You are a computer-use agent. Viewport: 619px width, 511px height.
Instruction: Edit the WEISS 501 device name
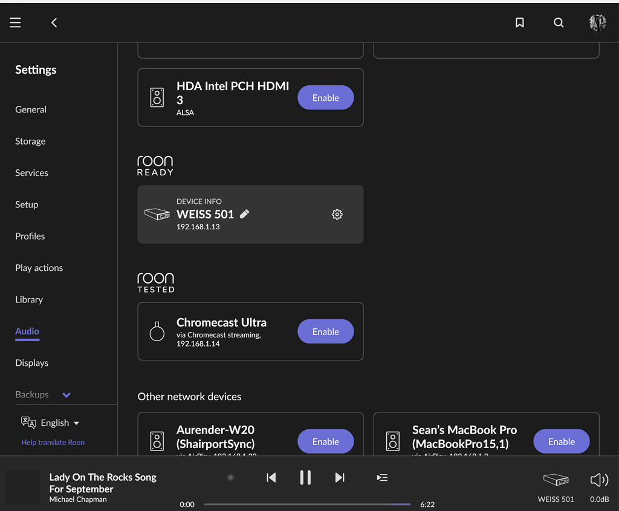(244, 213)
